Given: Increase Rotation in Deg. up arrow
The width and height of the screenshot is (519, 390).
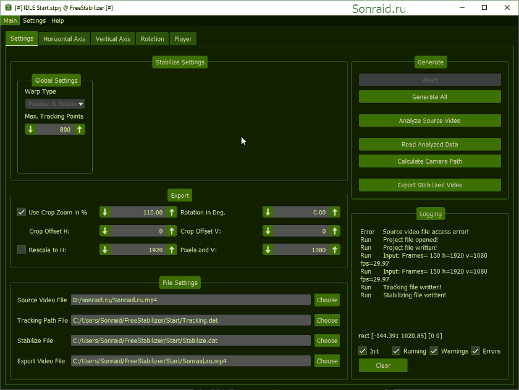Looking at the screenshot, I should [x=335, y=212].
